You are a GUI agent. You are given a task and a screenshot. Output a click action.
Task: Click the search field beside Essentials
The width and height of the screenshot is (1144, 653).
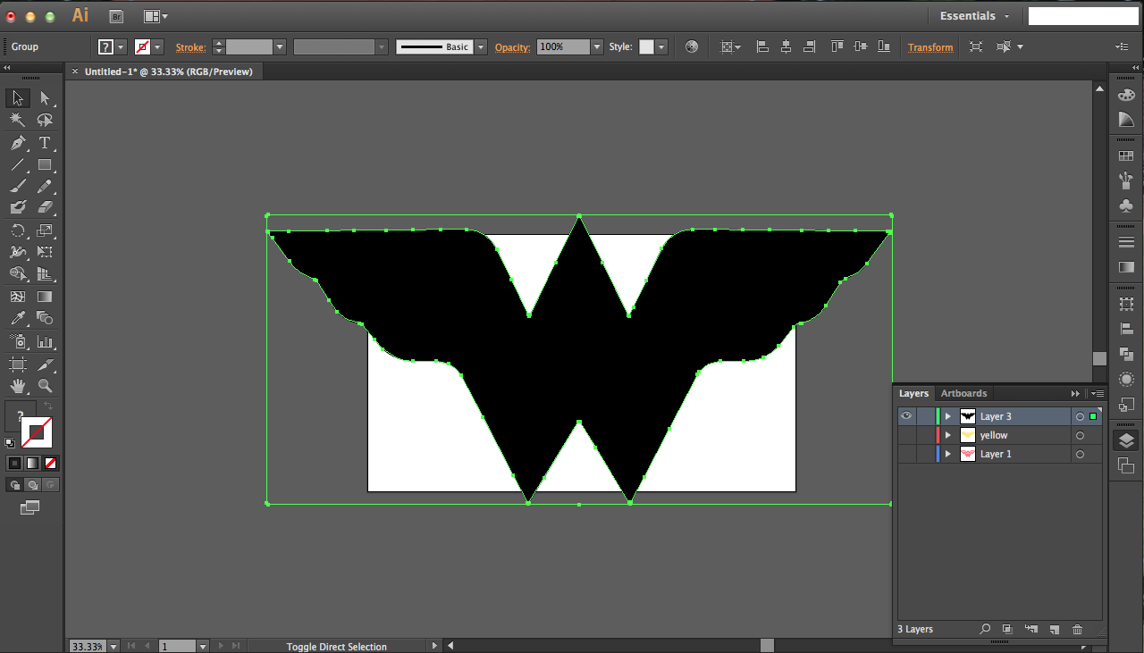1083,16
